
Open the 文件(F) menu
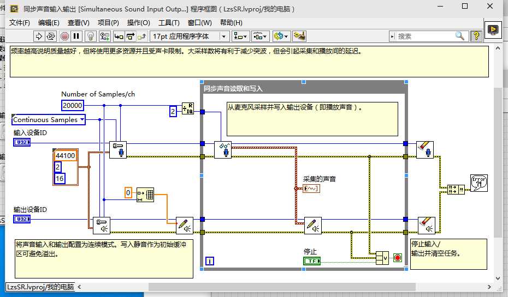20,23
